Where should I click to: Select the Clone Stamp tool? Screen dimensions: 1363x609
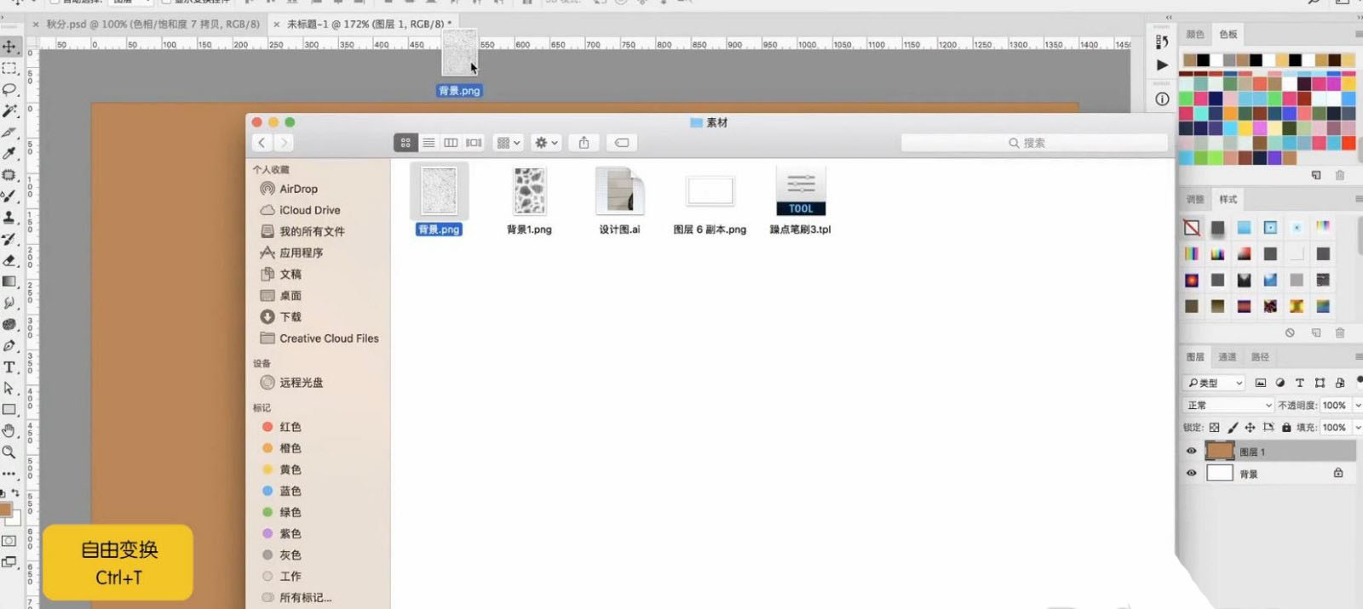pyautogui.click(x=9, y=217)
